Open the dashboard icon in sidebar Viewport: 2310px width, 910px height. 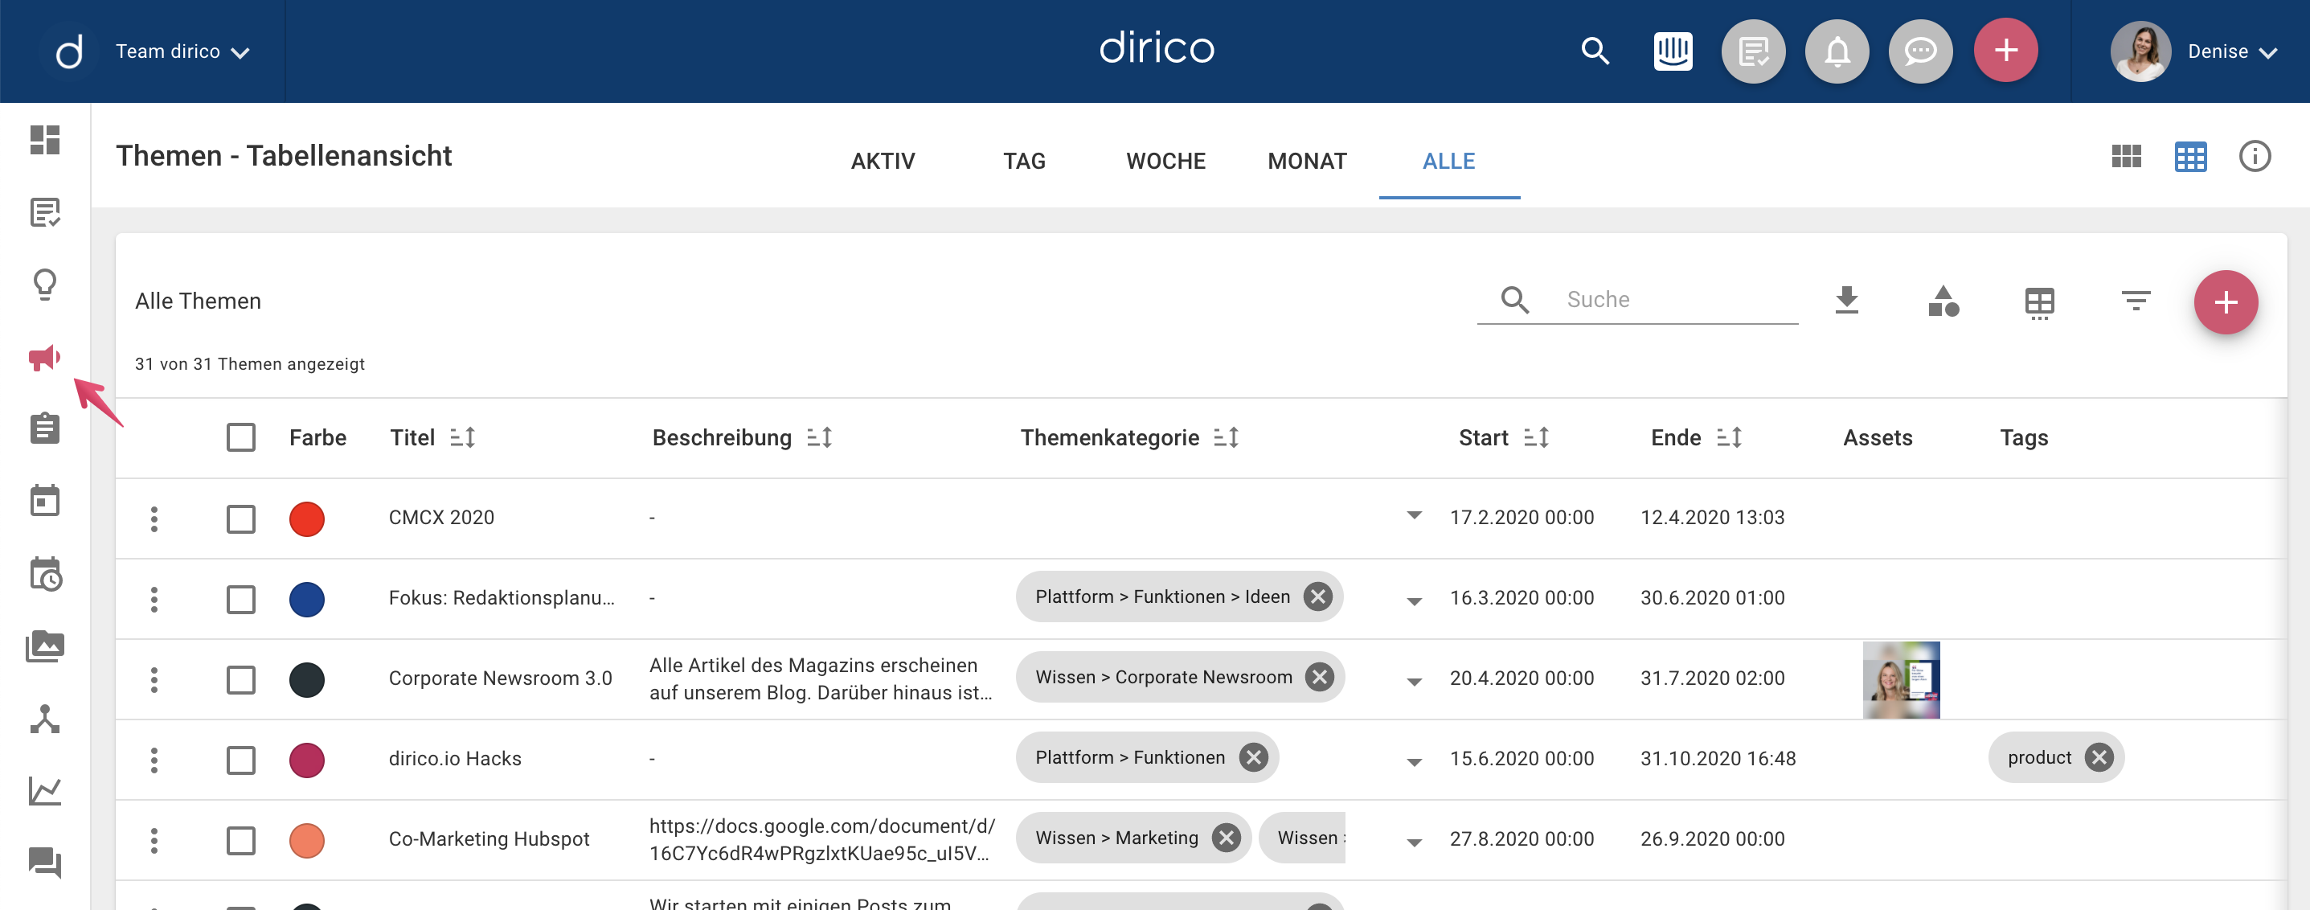45,140
